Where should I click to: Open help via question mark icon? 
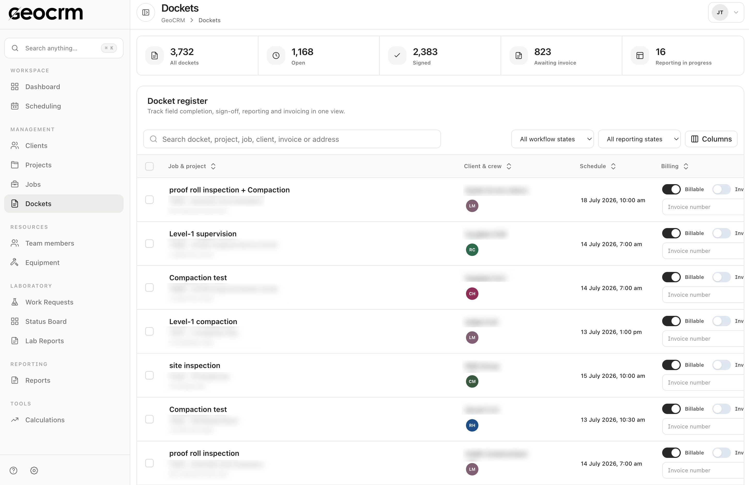(x=13, y=470)
